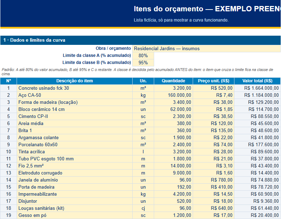Viewport: 297px width, 219px height.
Task: Click the unit price R$ 520,00 cell
Action: click(x=214, y=88)
